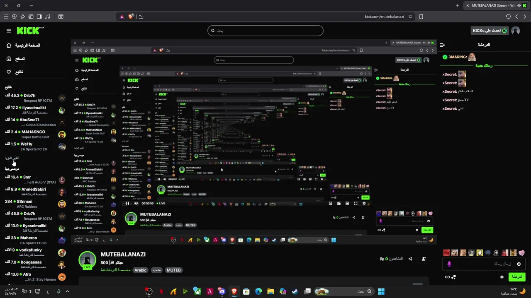Click the MUTEB tag
The image size is (531, 298).
point(173,270)
